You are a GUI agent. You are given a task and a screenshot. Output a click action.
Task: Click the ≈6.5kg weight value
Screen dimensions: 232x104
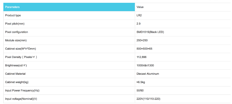(x=141, y=82)
